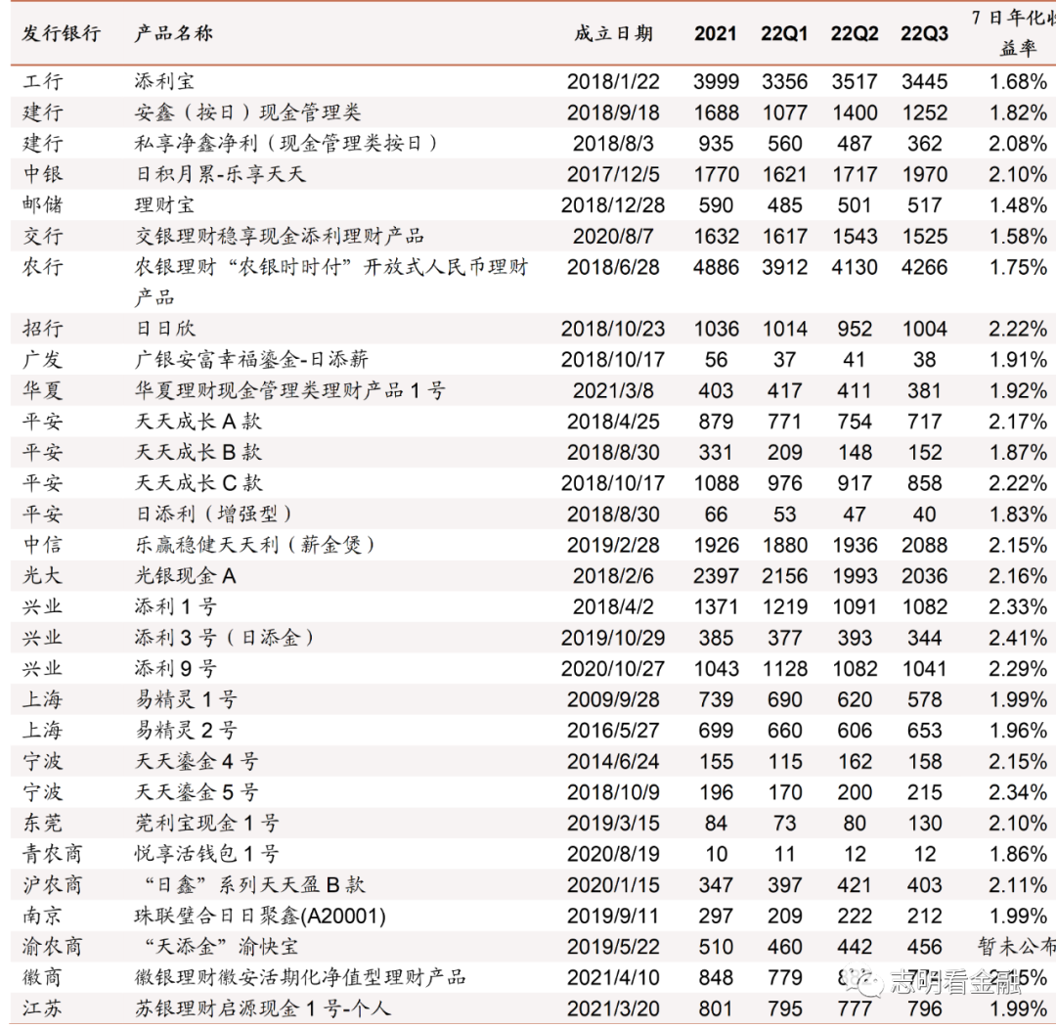This screenshot has width=1056, height=1029.
Task: Click yield 2.41% in 兴业 row
Action: [x=1018, y=638]
